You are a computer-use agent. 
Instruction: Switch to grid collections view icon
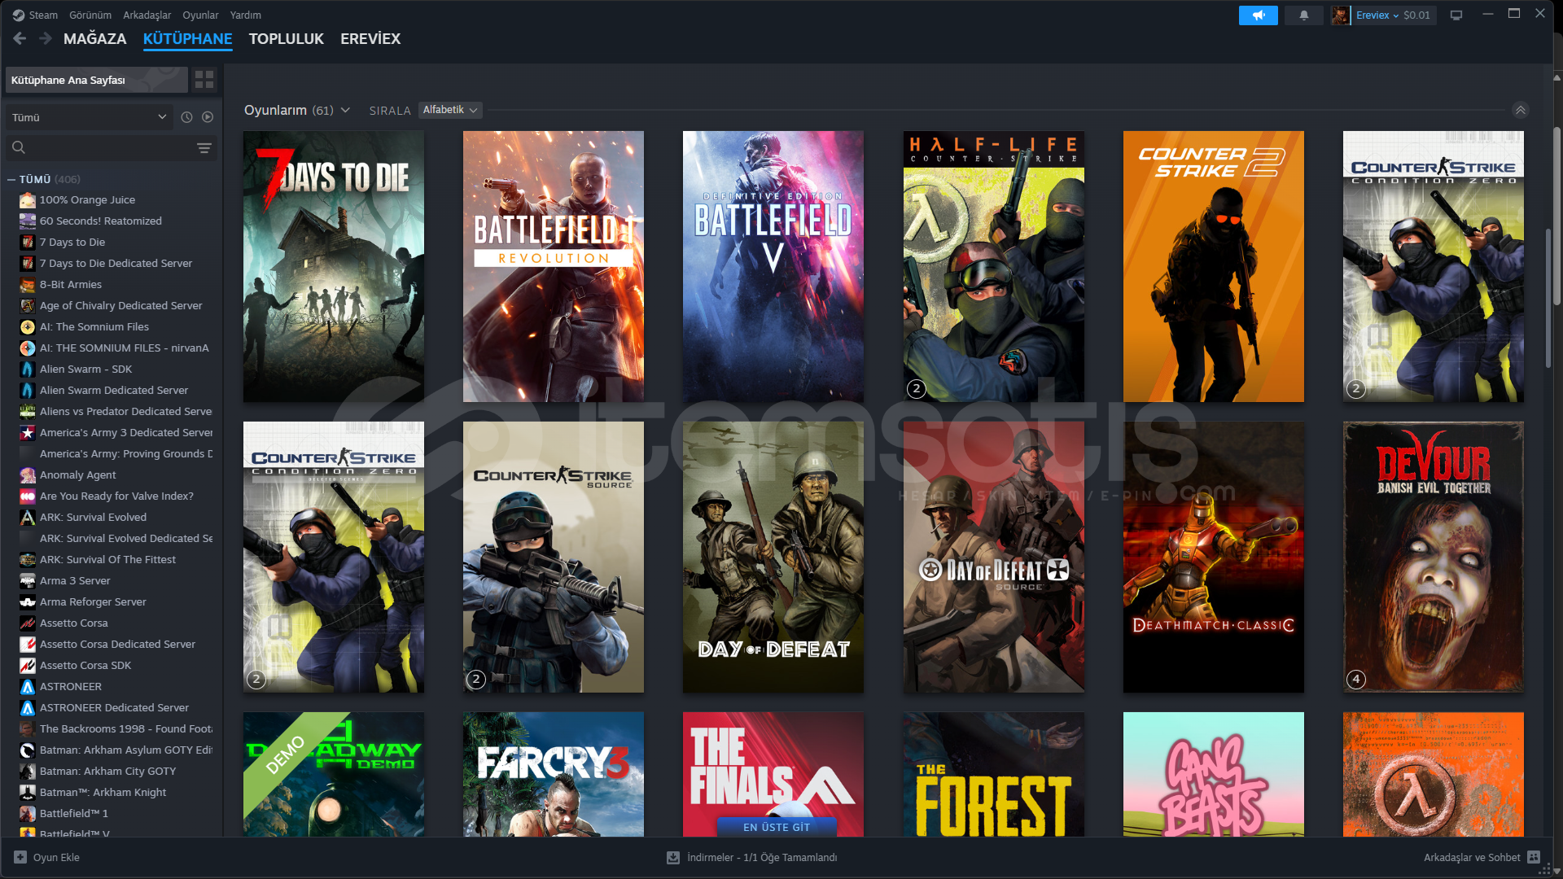[204, 80]
